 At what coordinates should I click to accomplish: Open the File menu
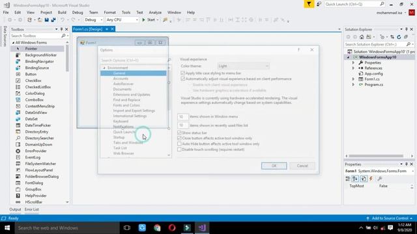coord(6,12)
